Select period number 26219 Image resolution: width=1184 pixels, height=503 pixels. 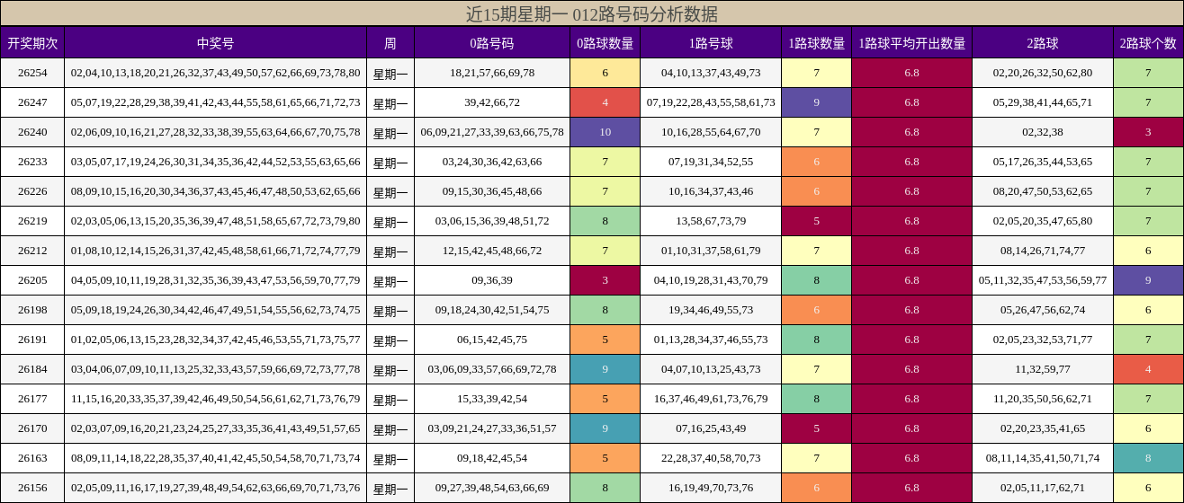click(x=32, y=221)
